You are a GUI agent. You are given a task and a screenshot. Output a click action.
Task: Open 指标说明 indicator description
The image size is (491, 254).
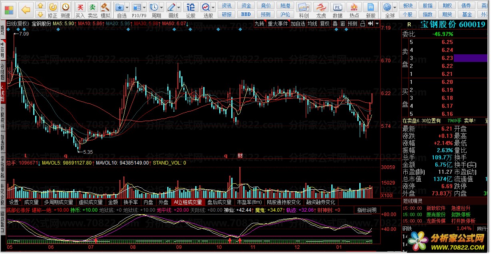[367, 210]
